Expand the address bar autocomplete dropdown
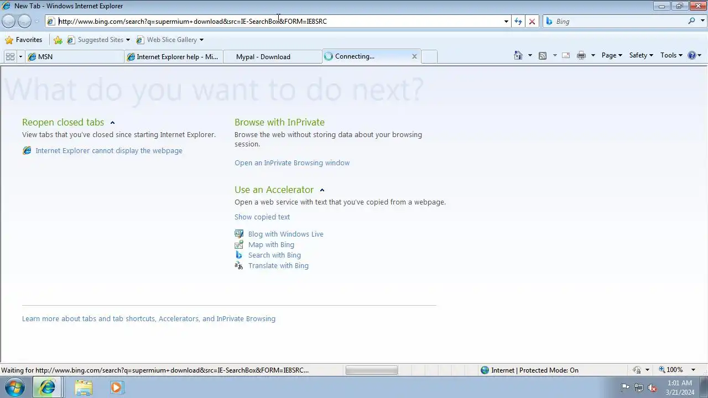The image size is (708, 398). pos(506,22)
